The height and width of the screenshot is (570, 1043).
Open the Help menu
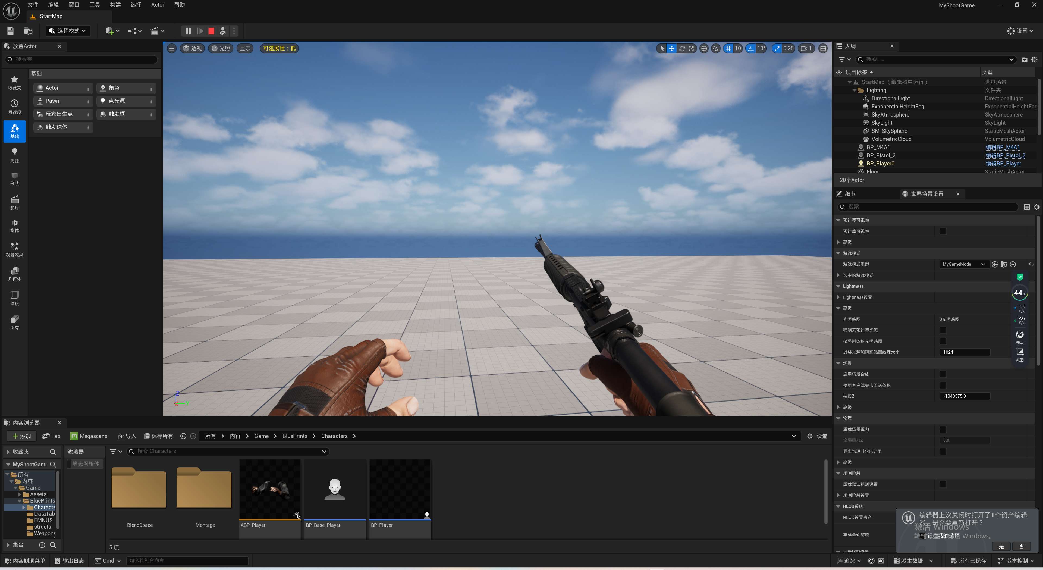click(x=179, y=5)
